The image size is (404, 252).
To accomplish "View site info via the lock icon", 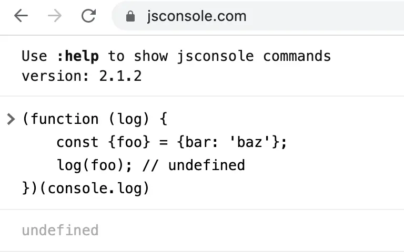I will (130, 16).
